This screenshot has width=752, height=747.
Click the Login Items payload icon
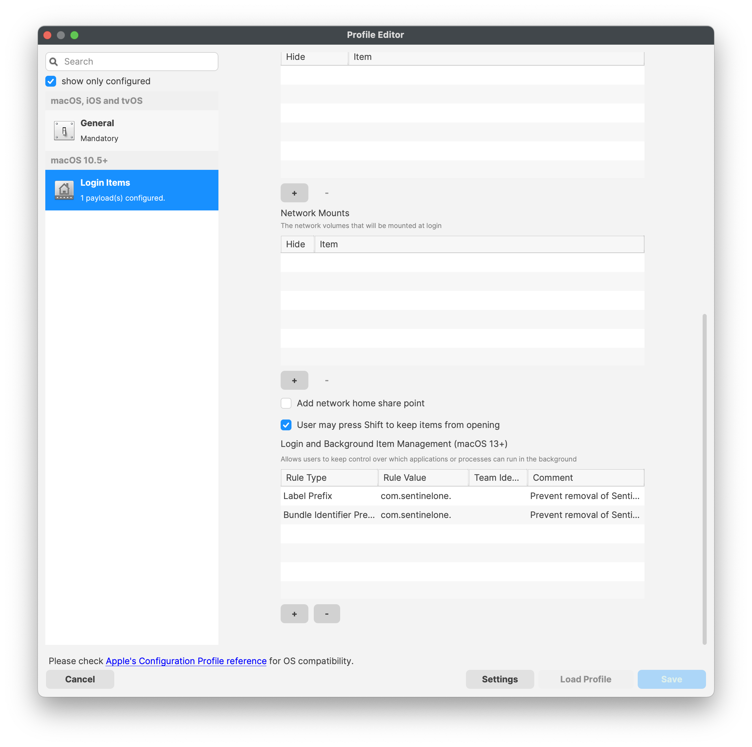pyautogui.click(x=64, y=189)
